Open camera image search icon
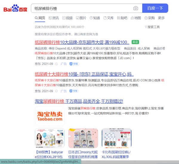Image resolution: width=179 pixels, height=164 pixels. pos(136,8)
